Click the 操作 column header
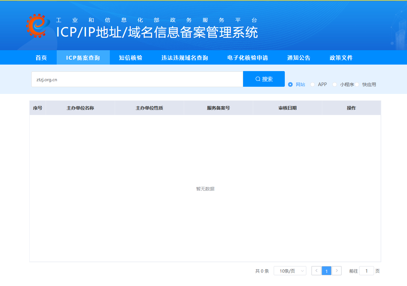Screen dimensions: 407x286 pos(351,108)
